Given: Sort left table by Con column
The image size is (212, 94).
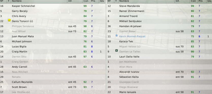Looking at the screenshot, I should coord(86,1).
